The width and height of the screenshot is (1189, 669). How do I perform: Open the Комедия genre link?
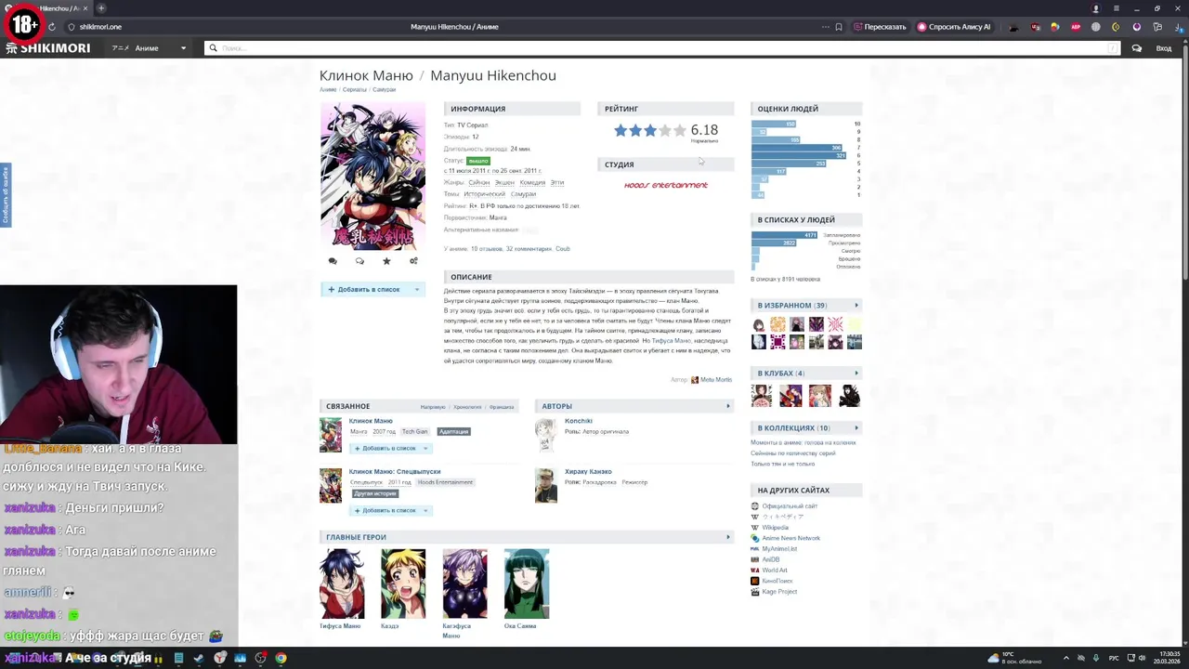pyautogui.click(x=532, y=183)
